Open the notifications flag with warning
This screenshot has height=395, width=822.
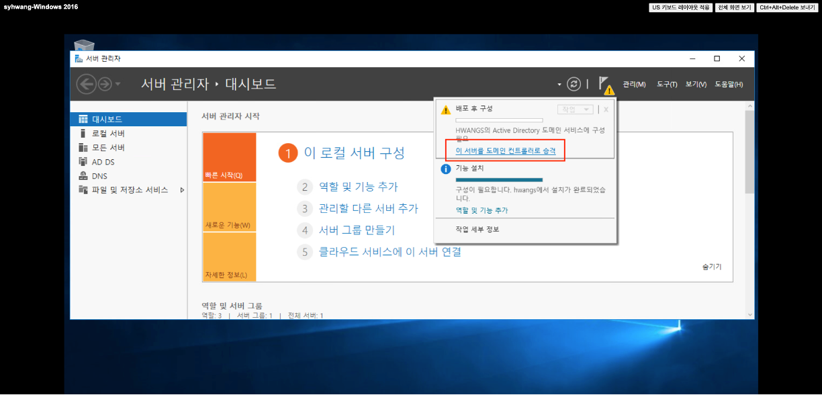pyautogui.click(x=606, y=85)
